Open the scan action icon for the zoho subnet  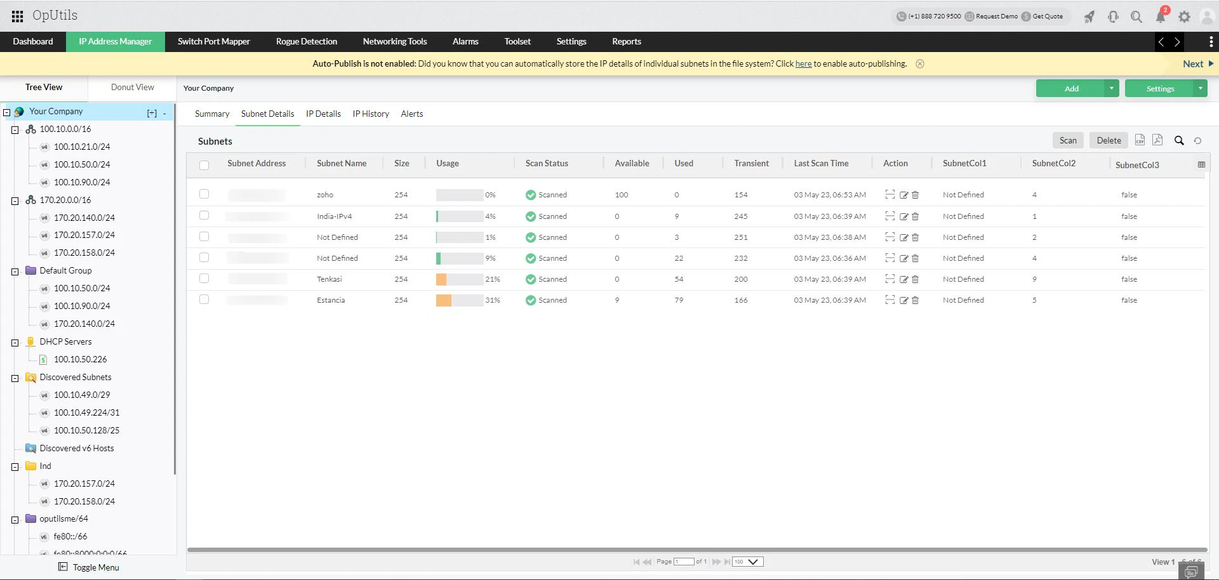(x=889, y=195)
